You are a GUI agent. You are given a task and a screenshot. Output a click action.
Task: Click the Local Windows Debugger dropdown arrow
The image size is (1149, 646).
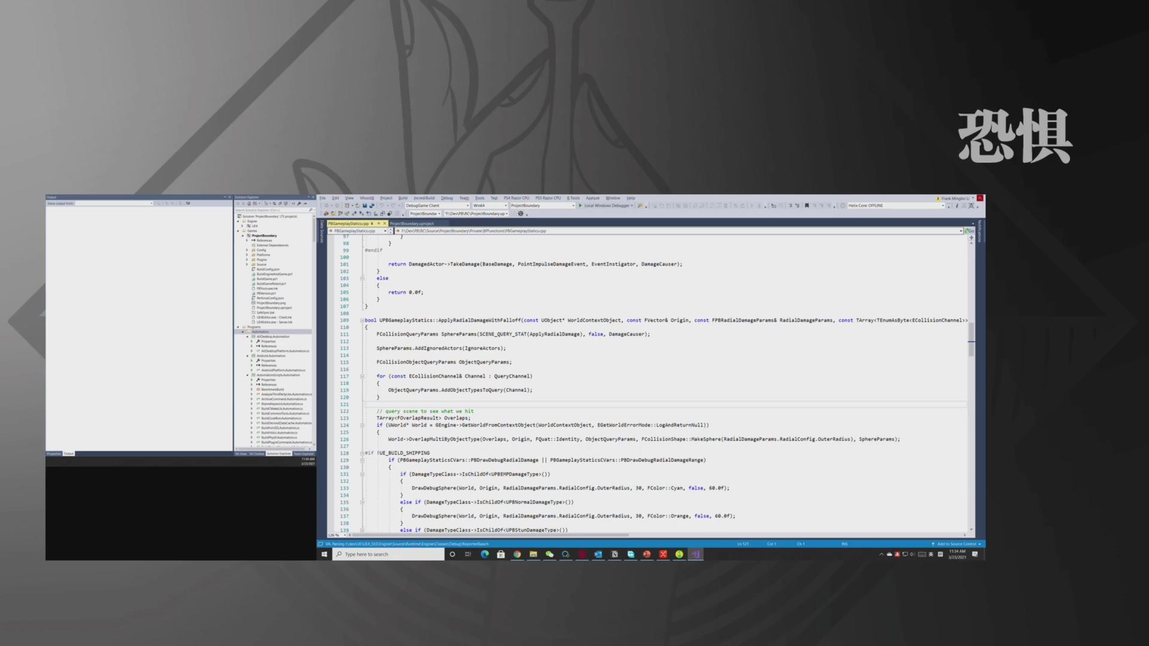pyautogui.click(x=632, y=206)
